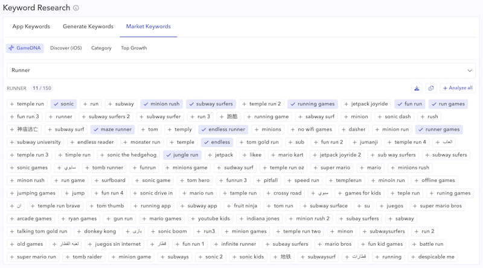Uncheck the subway surfers keyword chip
Viewport: 483px width, 268px height.
click(x=210, y=104)
